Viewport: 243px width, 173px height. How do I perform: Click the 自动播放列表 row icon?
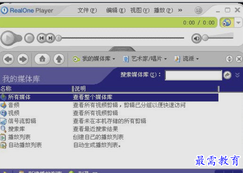(3, 145)
